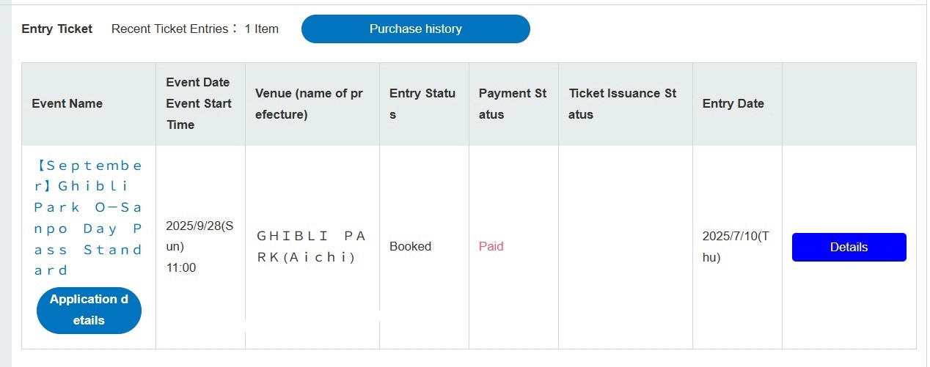This screenshot has width=930, height=367.
Task: Click the Entry Date column header
Action: [x=737, y=103]
